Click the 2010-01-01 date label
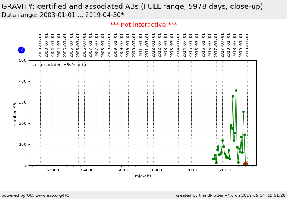The height and width of the screenshot is (199, 287). coord(128,45)
